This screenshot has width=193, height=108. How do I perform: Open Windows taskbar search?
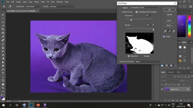[10, 105]
